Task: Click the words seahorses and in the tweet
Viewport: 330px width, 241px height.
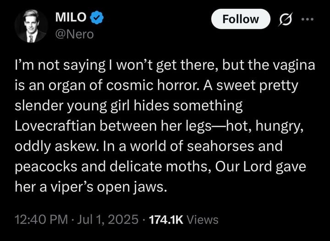Action: (235, 146)
